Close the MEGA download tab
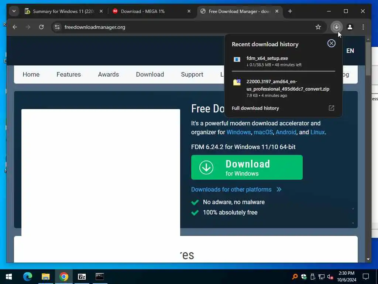Viewport: 378px width, 284px height. (x=189, y=11)
